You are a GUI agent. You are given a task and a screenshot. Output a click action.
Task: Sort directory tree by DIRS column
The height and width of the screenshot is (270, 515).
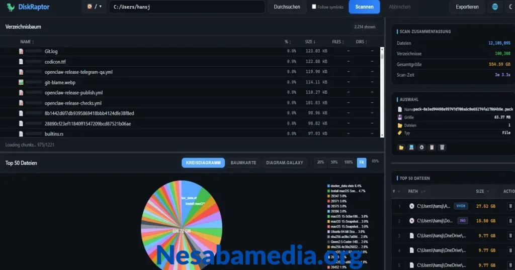362,42
